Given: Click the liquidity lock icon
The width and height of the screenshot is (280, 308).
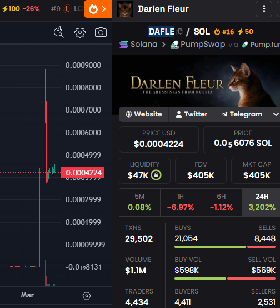Looking at the screenshot, I should (156, 175).
